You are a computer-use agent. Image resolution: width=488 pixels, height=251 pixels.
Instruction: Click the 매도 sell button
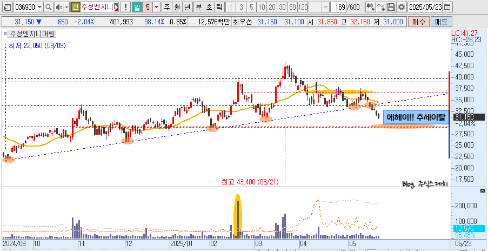[x=441, y=22]
